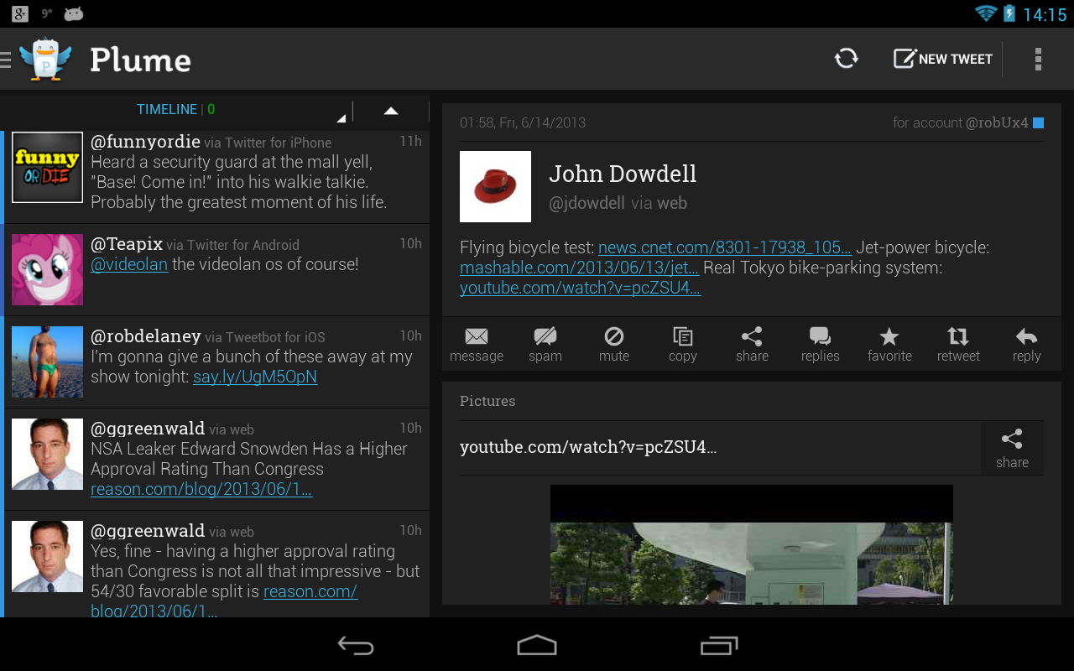Mute the jdowdell account
The image size is (1074, 671).
(x=614, y=344)
